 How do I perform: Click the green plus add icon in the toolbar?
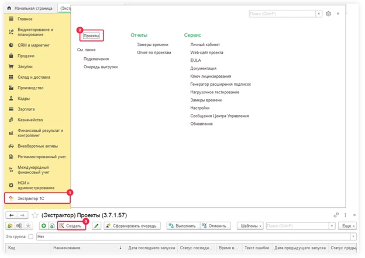coord(43,226)
